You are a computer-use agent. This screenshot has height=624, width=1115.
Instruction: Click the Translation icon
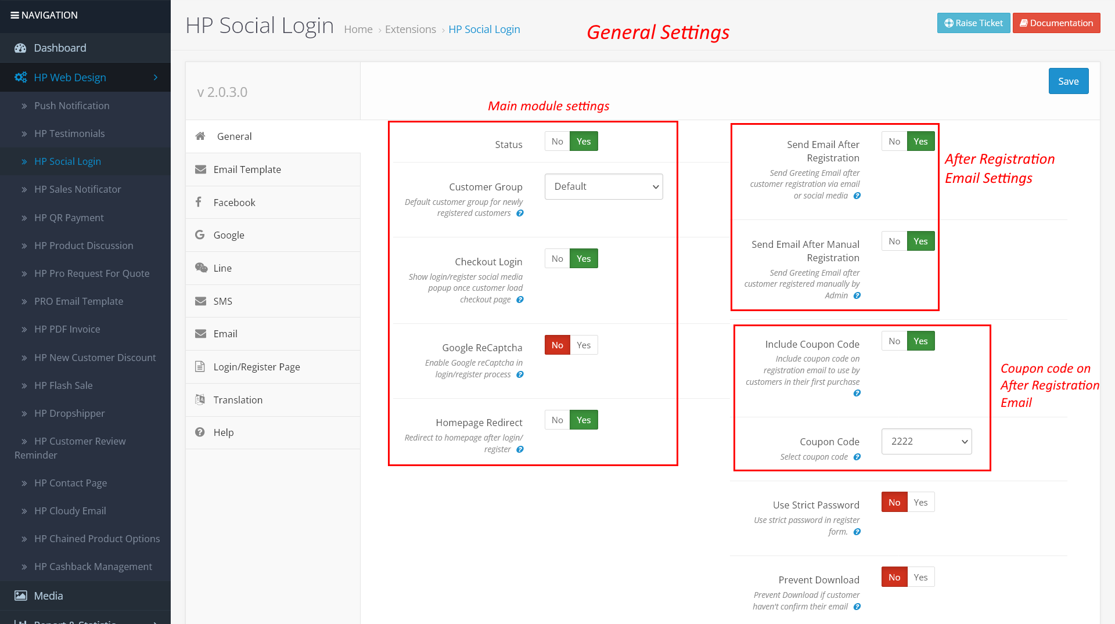[x=200, y=399]
